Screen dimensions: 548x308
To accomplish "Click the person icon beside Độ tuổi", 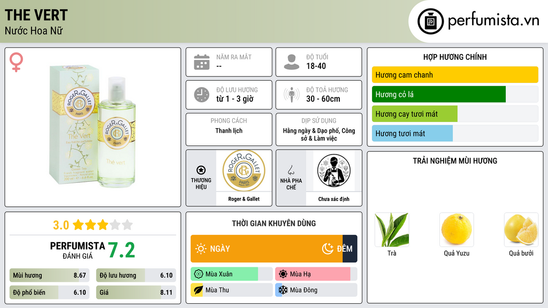I will click(x=292, y=62).
